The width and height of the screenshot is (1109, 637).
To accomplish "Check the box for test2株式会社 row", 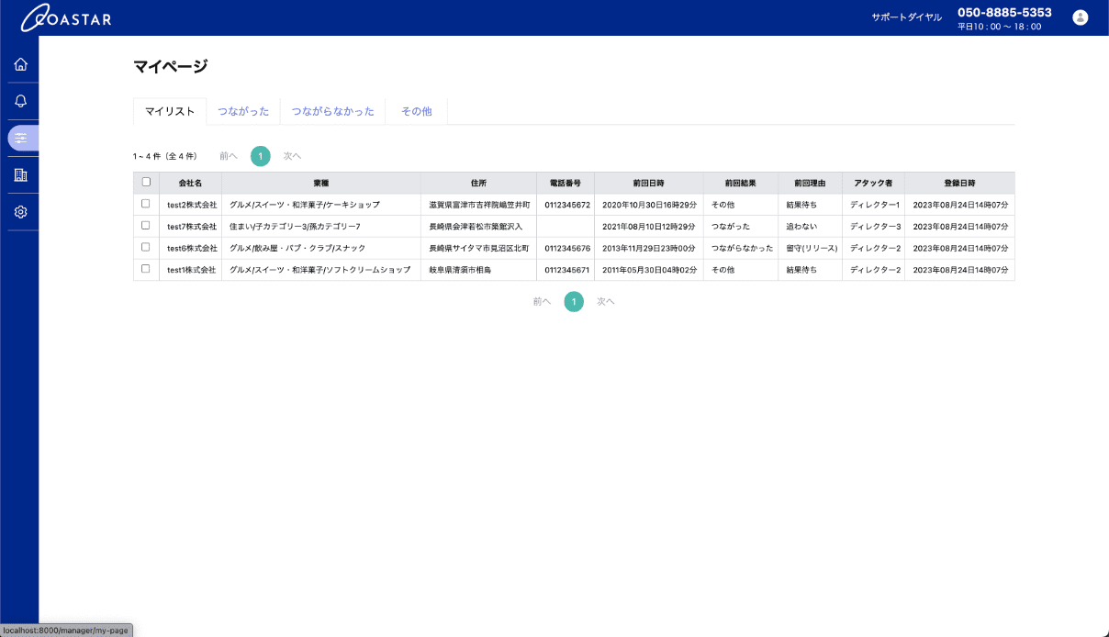I will (145, 204).
